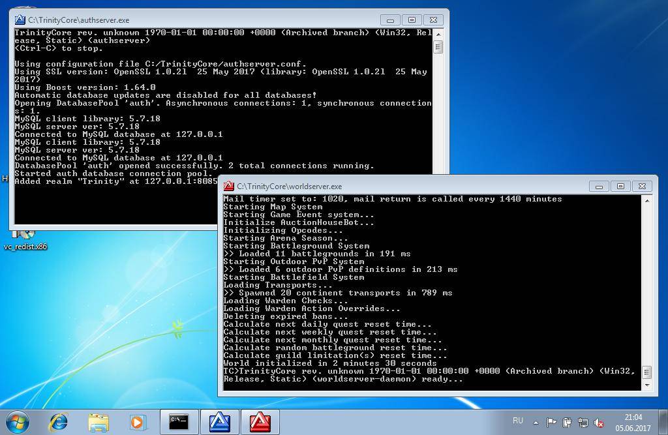Close the authserver.exe window
668x435 pixels.
(433, 20)
